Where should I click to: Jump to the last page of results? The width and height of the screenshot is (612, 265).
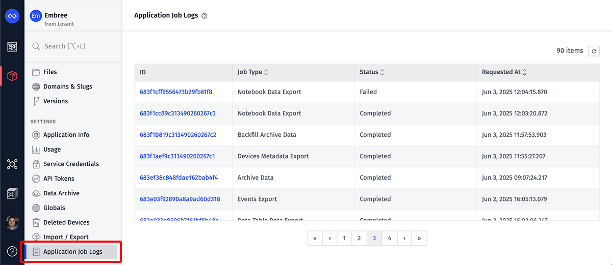(x=419, y=238)
